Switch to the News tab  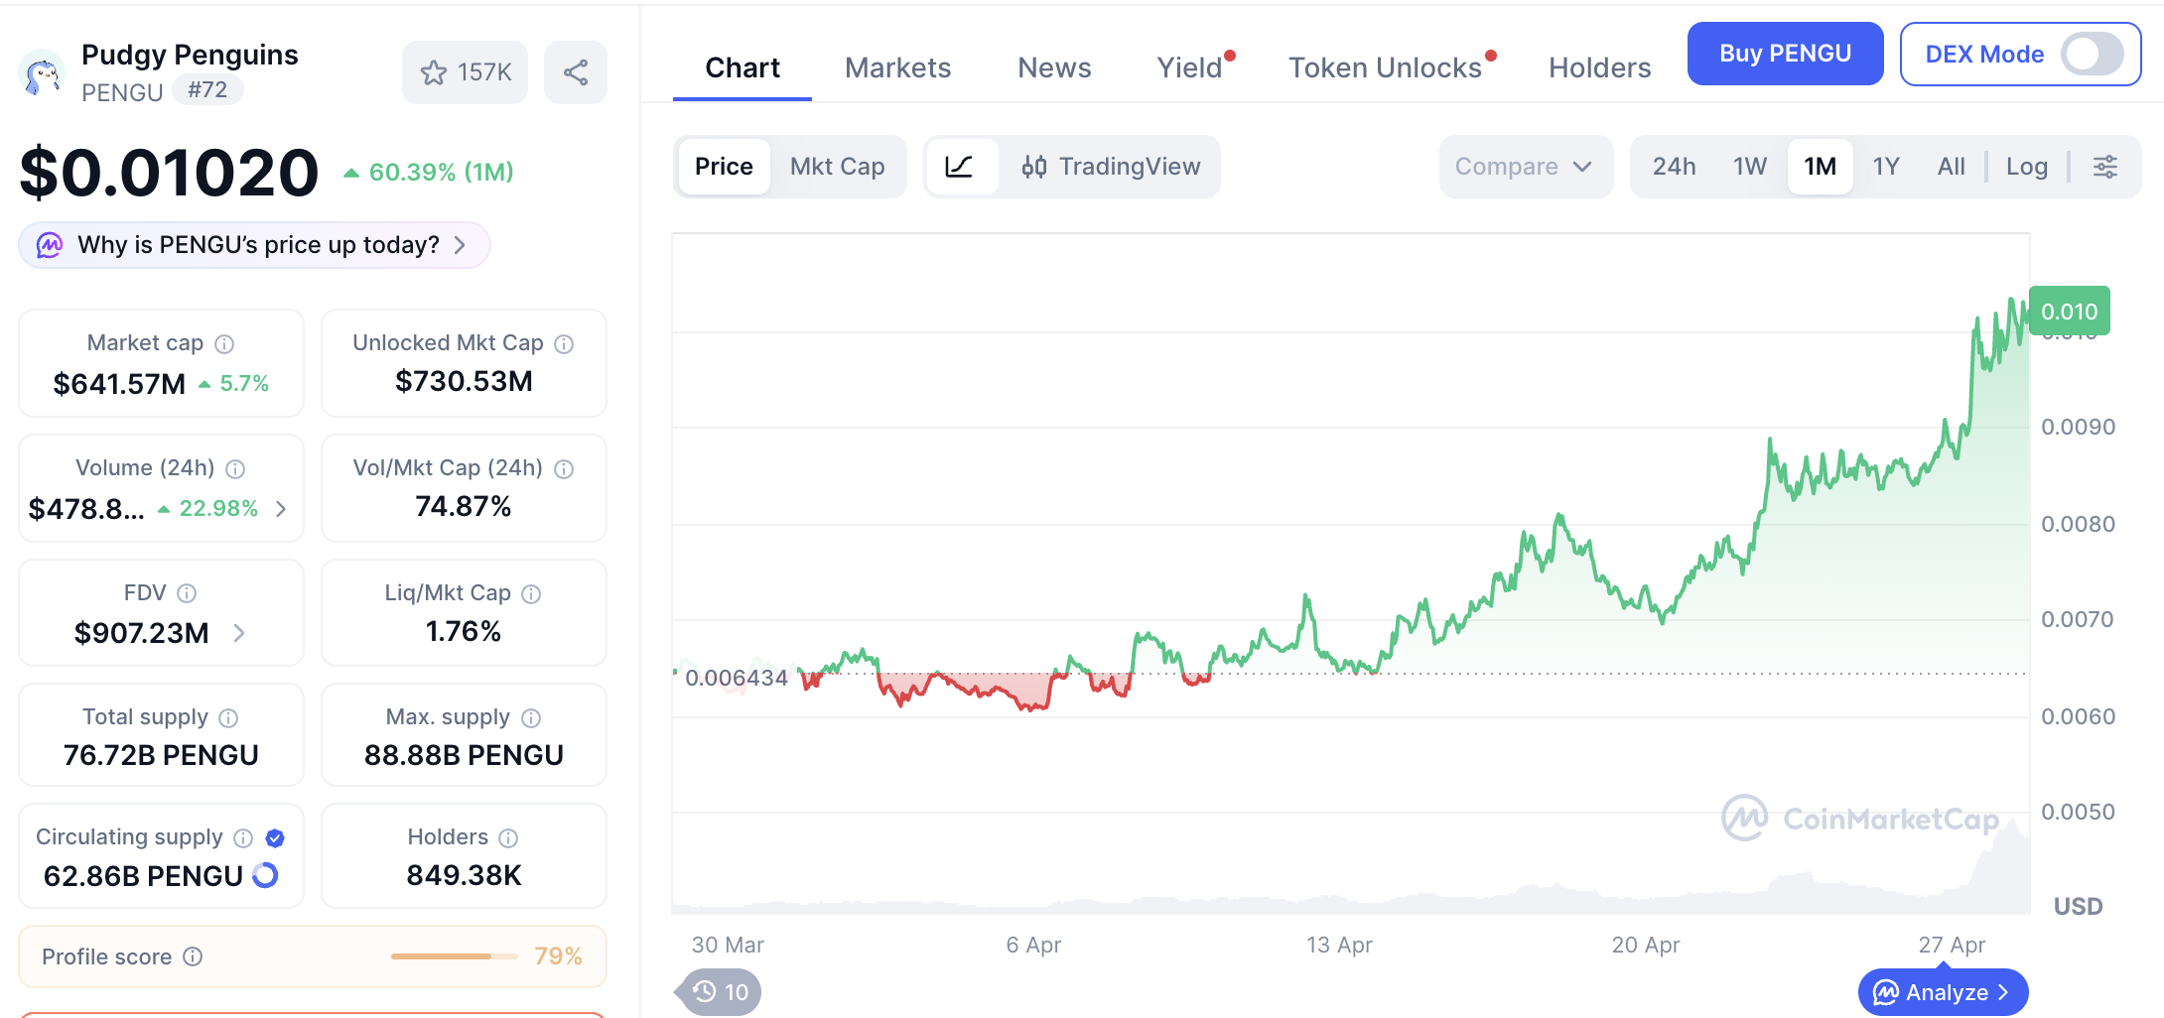point(1054,67)
